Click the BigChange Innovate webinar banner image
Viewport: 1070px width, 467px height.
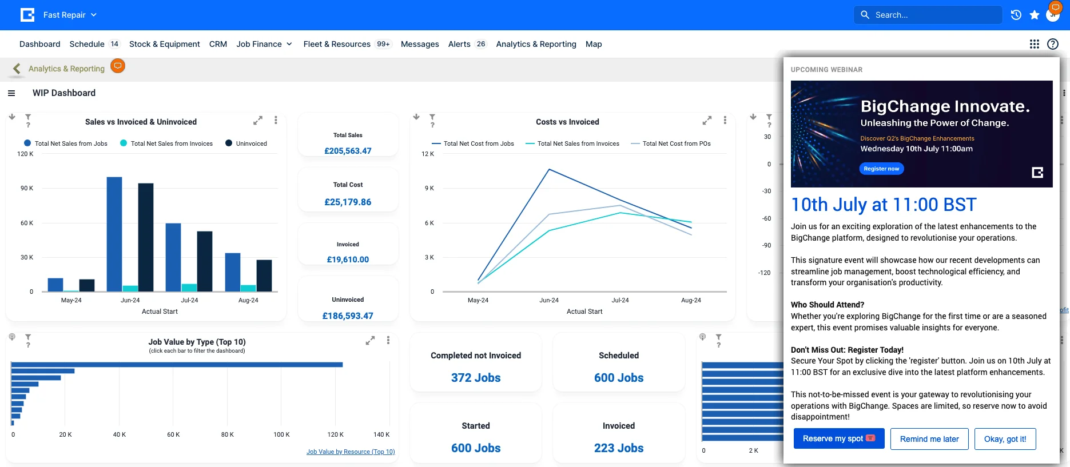click(x=922, y=134)
